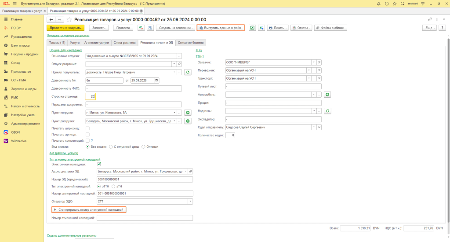Image resolution: width=450 pixels, height=242 pixels.
Task: Expand Сгенерировать номер электронной накладной section
Action: point(89,210)
